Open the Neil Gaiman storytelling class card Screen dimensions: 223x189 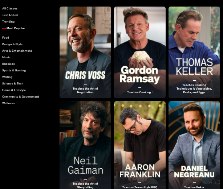(x=85, y=145)
